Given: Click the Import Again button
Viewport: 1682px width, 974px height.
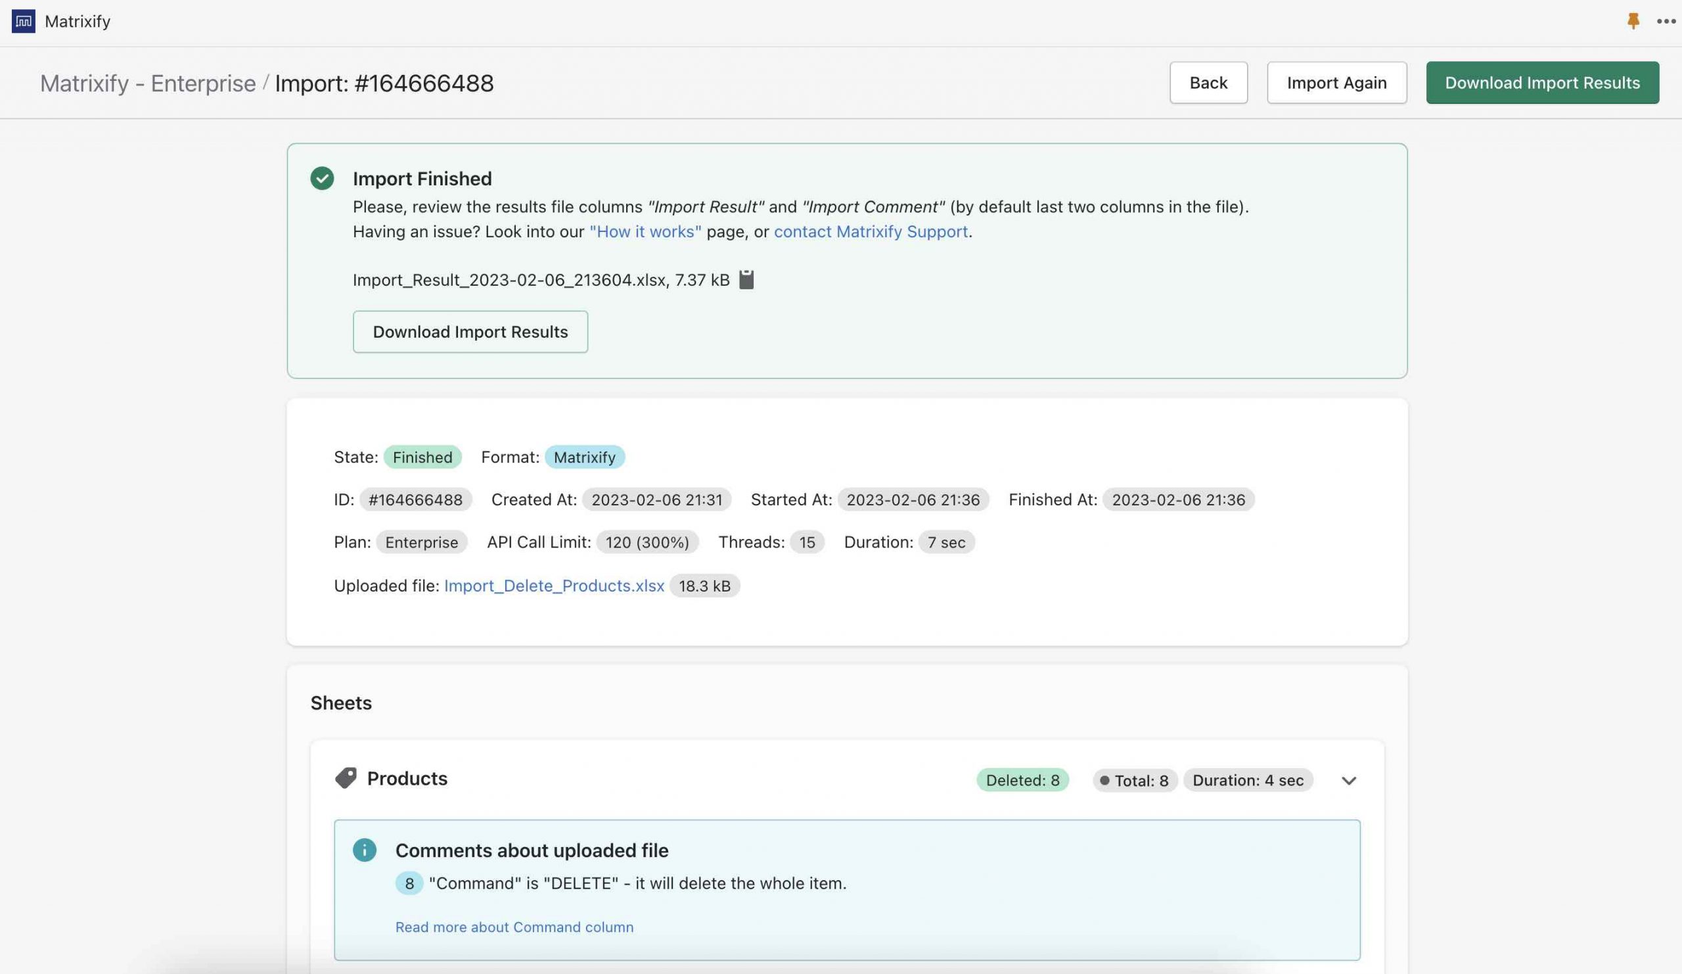Looking at the screenshot, I should point(1336,83).
